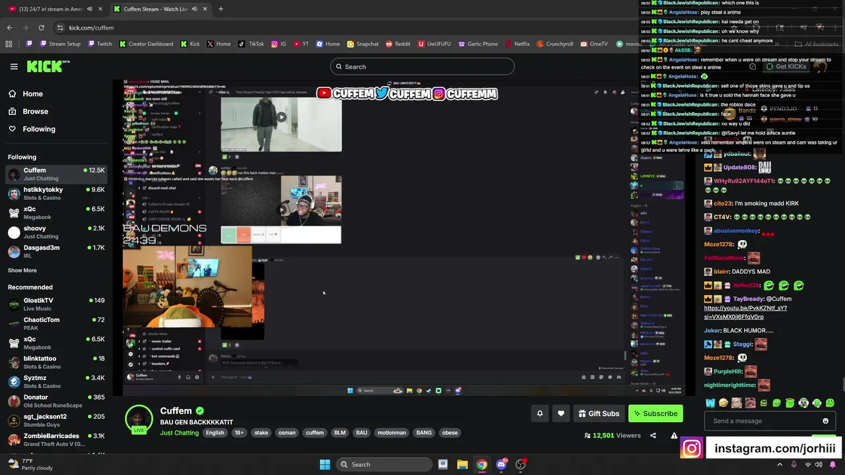Screen dimensions: 845x475
Task: Switch to the YouTube 24/7 irl stream tab
Action: tap(56, 9)
